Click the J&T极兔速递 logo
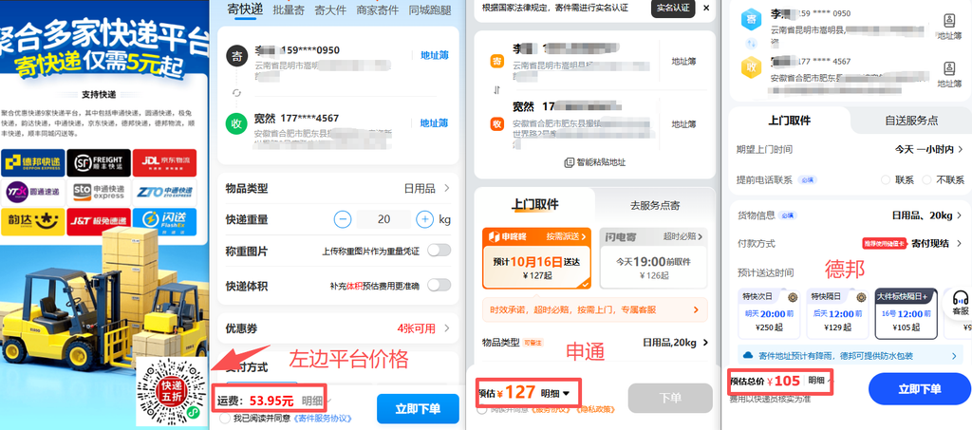 tap(99, 221)
